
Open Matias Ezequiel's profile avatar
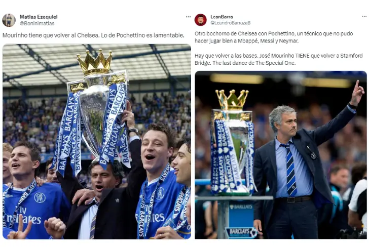9,20
